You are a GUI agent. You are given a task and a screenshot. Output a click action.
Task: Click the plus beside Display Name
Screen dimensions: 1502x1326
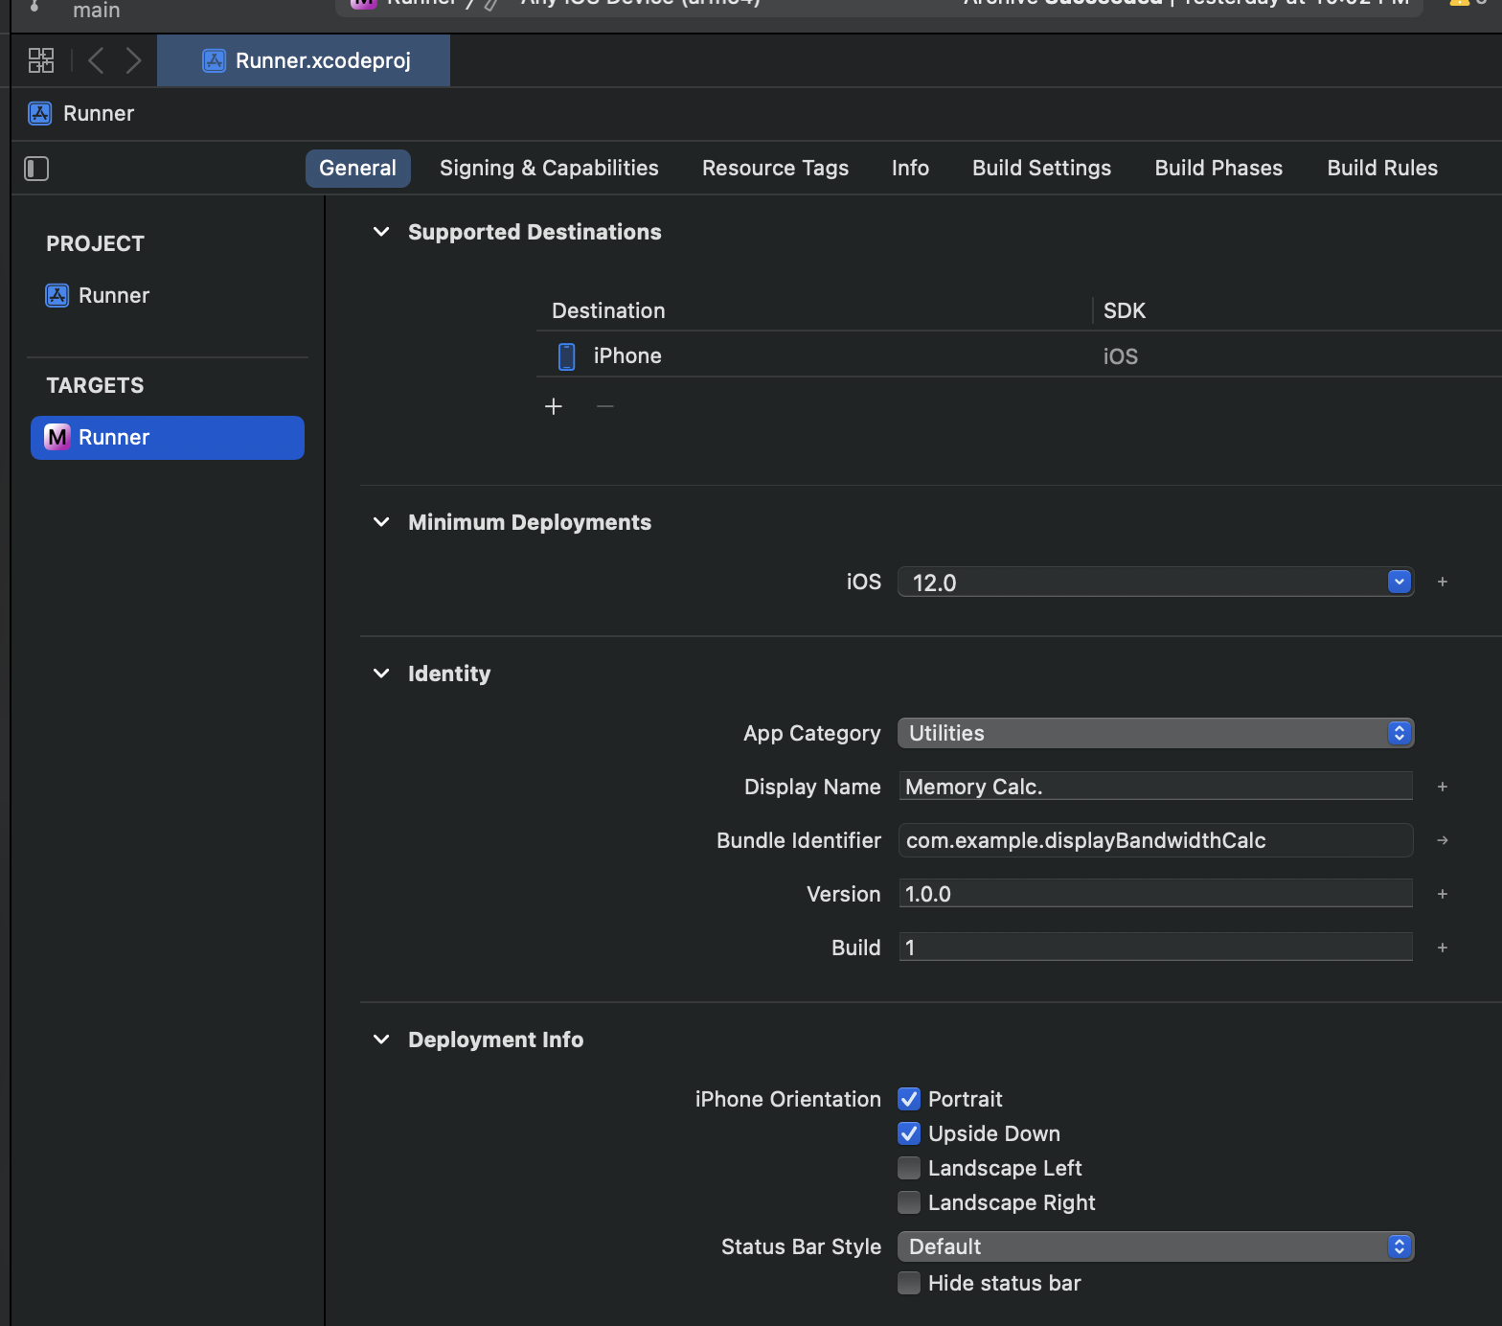tap(1443, 787)
